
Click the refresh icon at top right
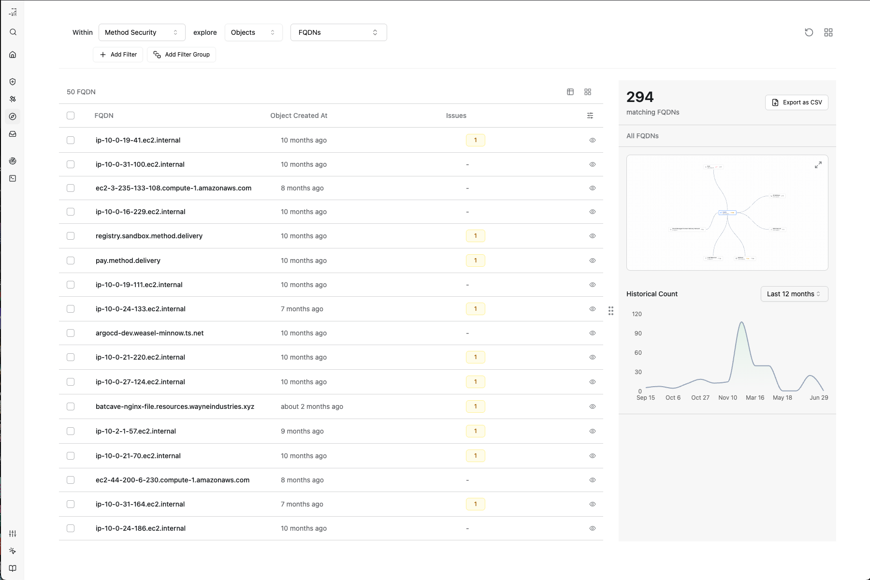point(809,32)
